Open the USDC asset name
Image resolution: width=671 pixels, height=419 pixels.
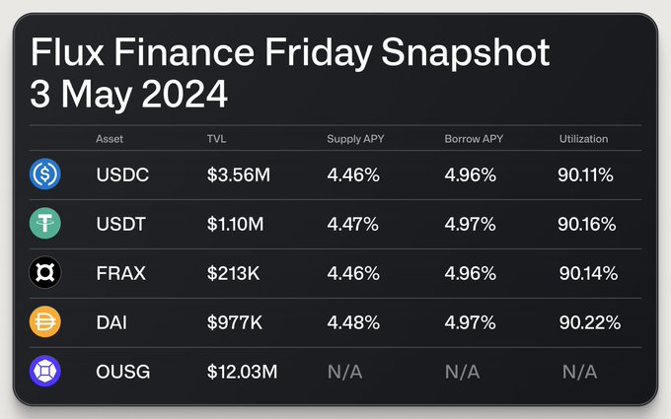(121, 176)
